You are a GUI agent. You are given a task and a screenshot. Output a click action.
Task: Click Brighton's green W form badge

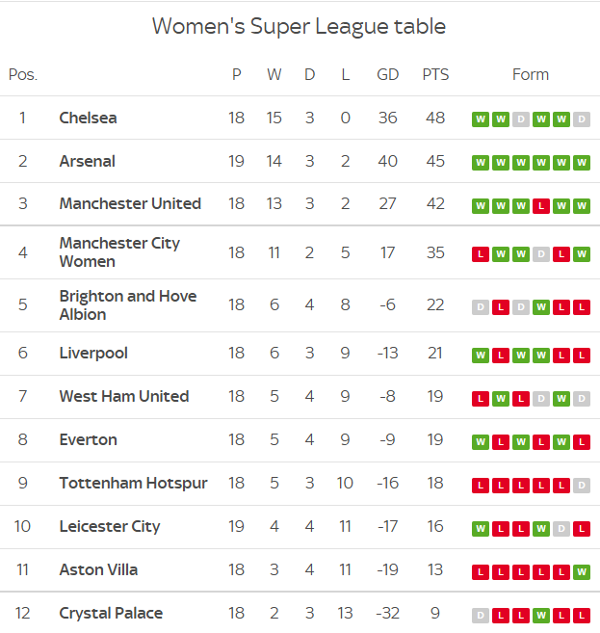click(540, 307)
